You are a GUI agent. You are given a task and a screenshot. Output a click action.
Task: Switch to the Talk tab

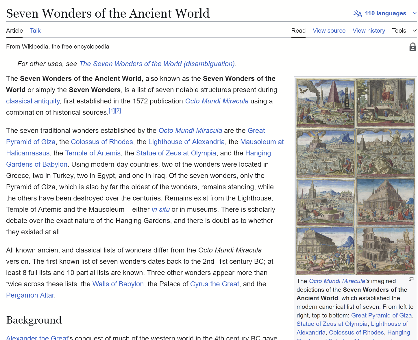pos(35,31)
